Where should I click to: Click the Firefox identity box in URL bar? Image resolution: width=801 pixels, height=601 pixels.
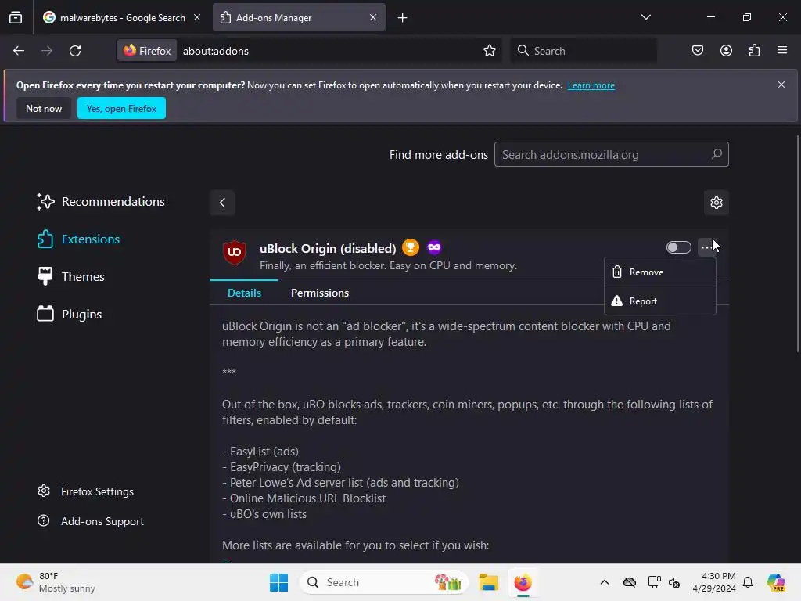click(147, 51)
